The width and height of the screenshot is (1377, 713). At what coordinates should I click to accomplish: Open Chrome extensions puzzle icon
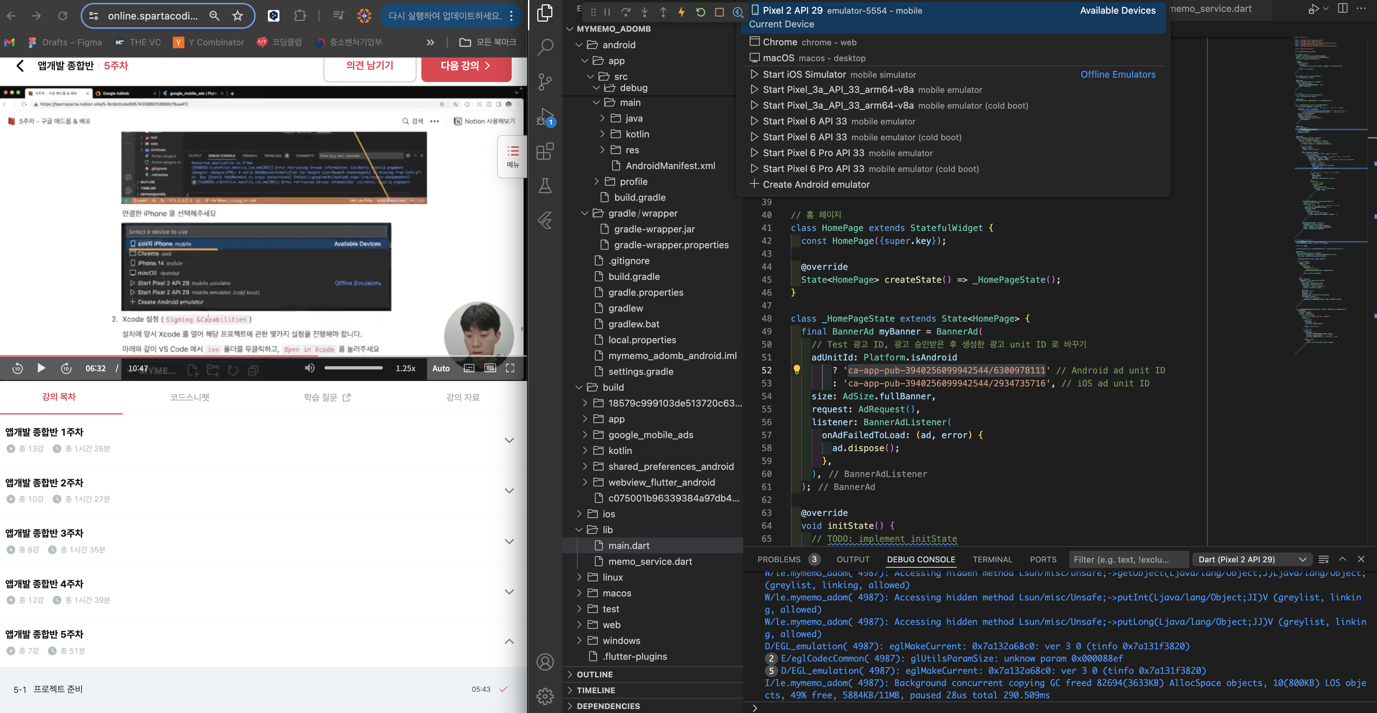point(300,15)
